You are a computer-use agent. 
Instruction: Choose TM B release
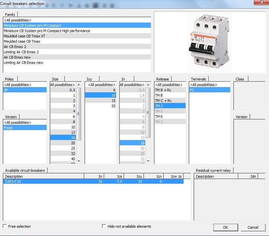click(170, 95)
